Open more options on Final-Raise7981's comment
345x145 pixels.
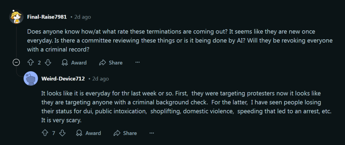coord(137,63)
